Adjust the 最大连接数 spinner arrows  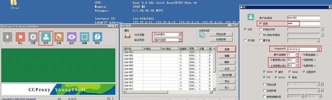coord(297,54)
